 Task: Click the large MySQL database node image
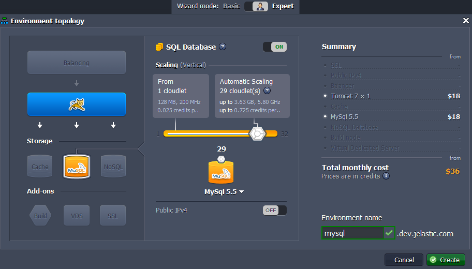coord(221,171)
